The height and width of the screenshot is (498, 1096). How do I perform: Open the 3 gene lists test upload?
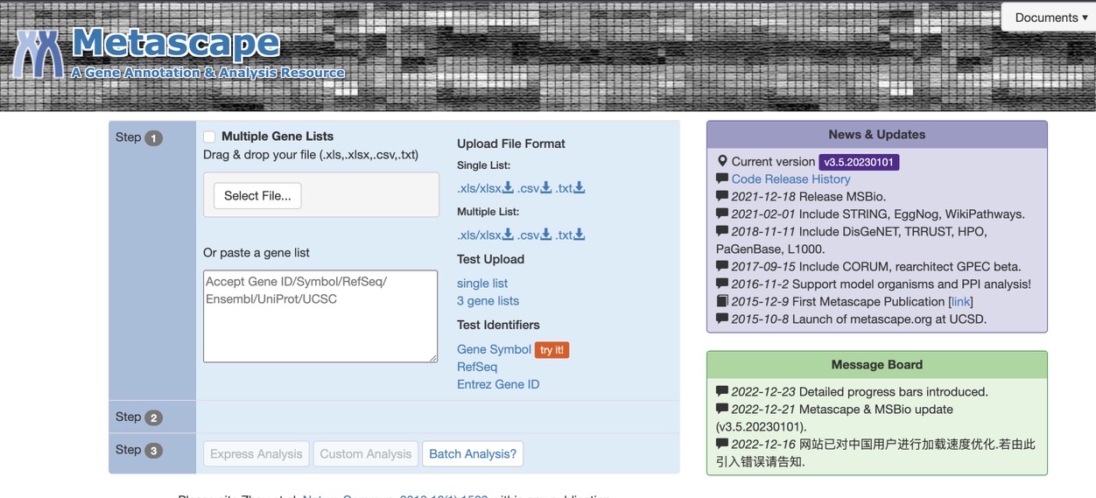[x=488, y=301]
